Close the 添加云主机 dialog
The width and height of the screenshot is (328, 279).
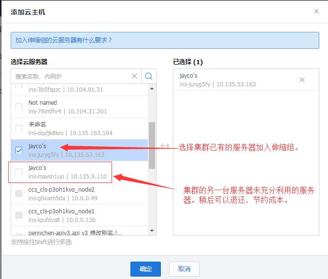click(x=316, y=11)
